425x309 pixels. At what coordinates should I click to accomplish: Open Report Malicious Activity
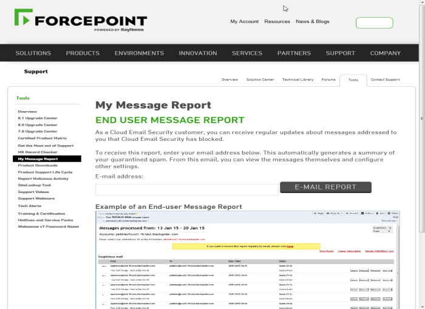coord(43,178)
